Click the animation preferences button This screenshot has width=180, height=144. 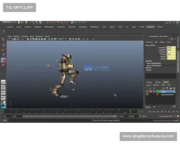[178, 116]
